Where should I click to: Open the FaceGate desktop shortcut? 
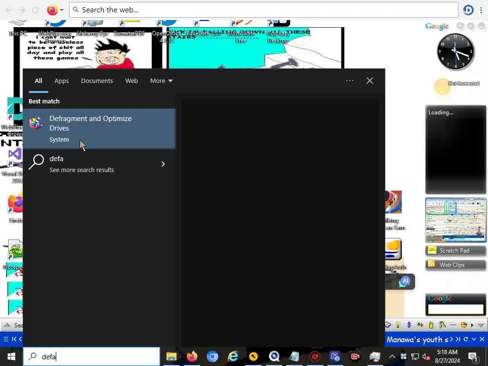click(x=204, y=29)
